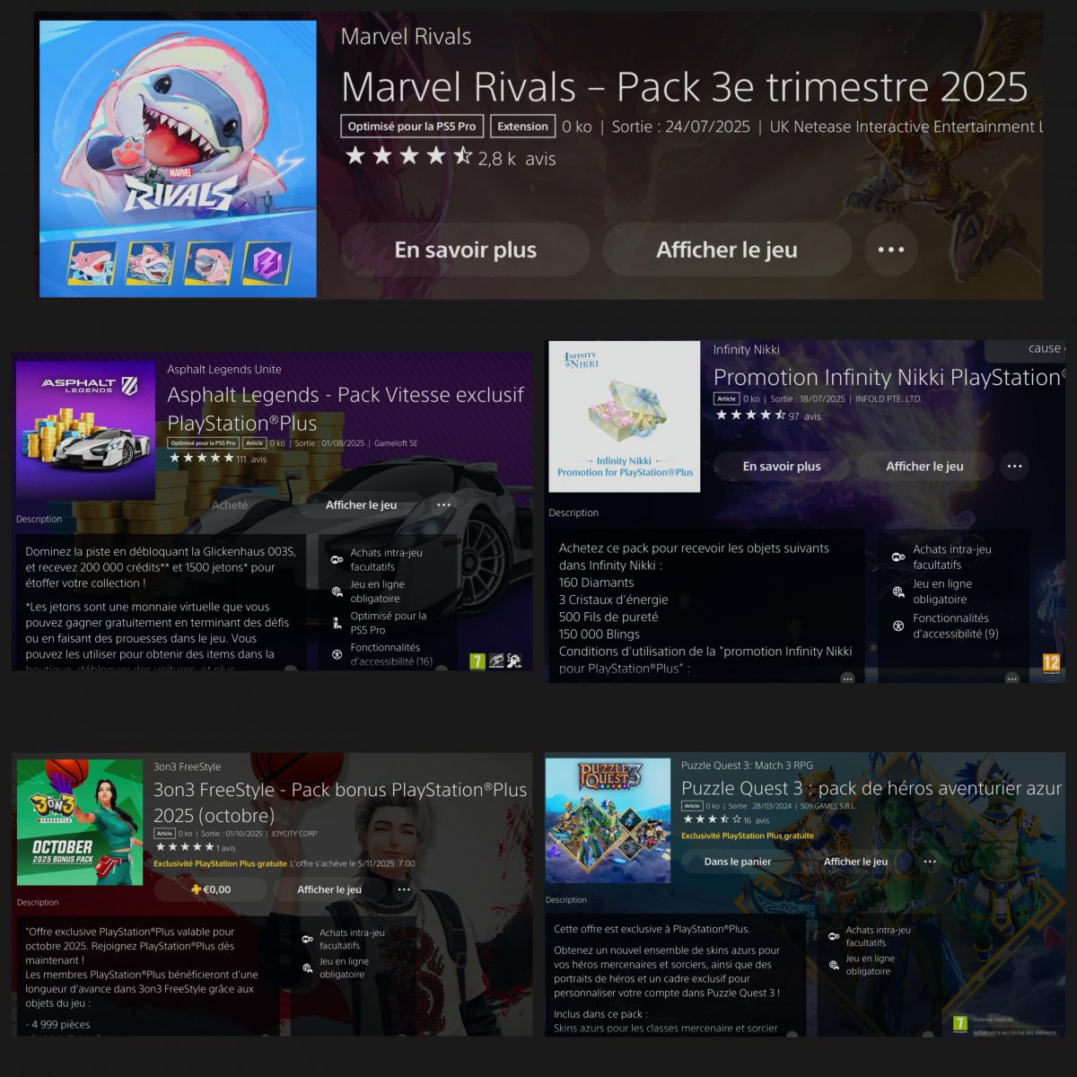Expand Infinity Nikki description ellipsis icon
1077x1077 pixels.
847,679
